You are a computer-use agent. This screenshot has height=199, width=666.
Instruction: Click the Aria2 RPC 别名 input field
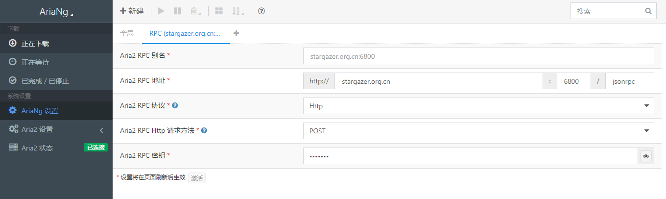click(x=478, y=56)
